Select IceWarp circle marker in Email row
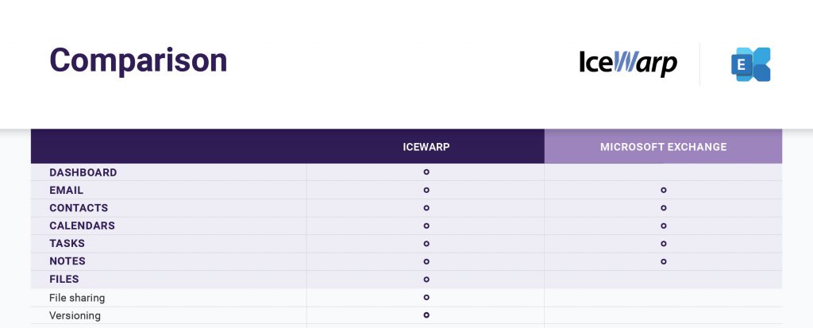The width and height of the screenshot is (813, 328). 426,190
